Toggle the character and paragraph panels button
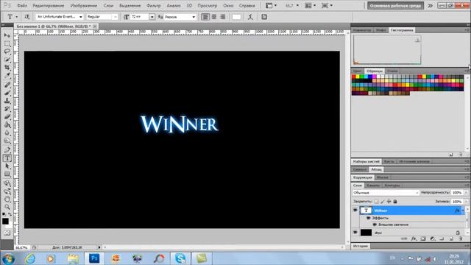Viewport: 471px width, 265px height. [x=264, y=17]
